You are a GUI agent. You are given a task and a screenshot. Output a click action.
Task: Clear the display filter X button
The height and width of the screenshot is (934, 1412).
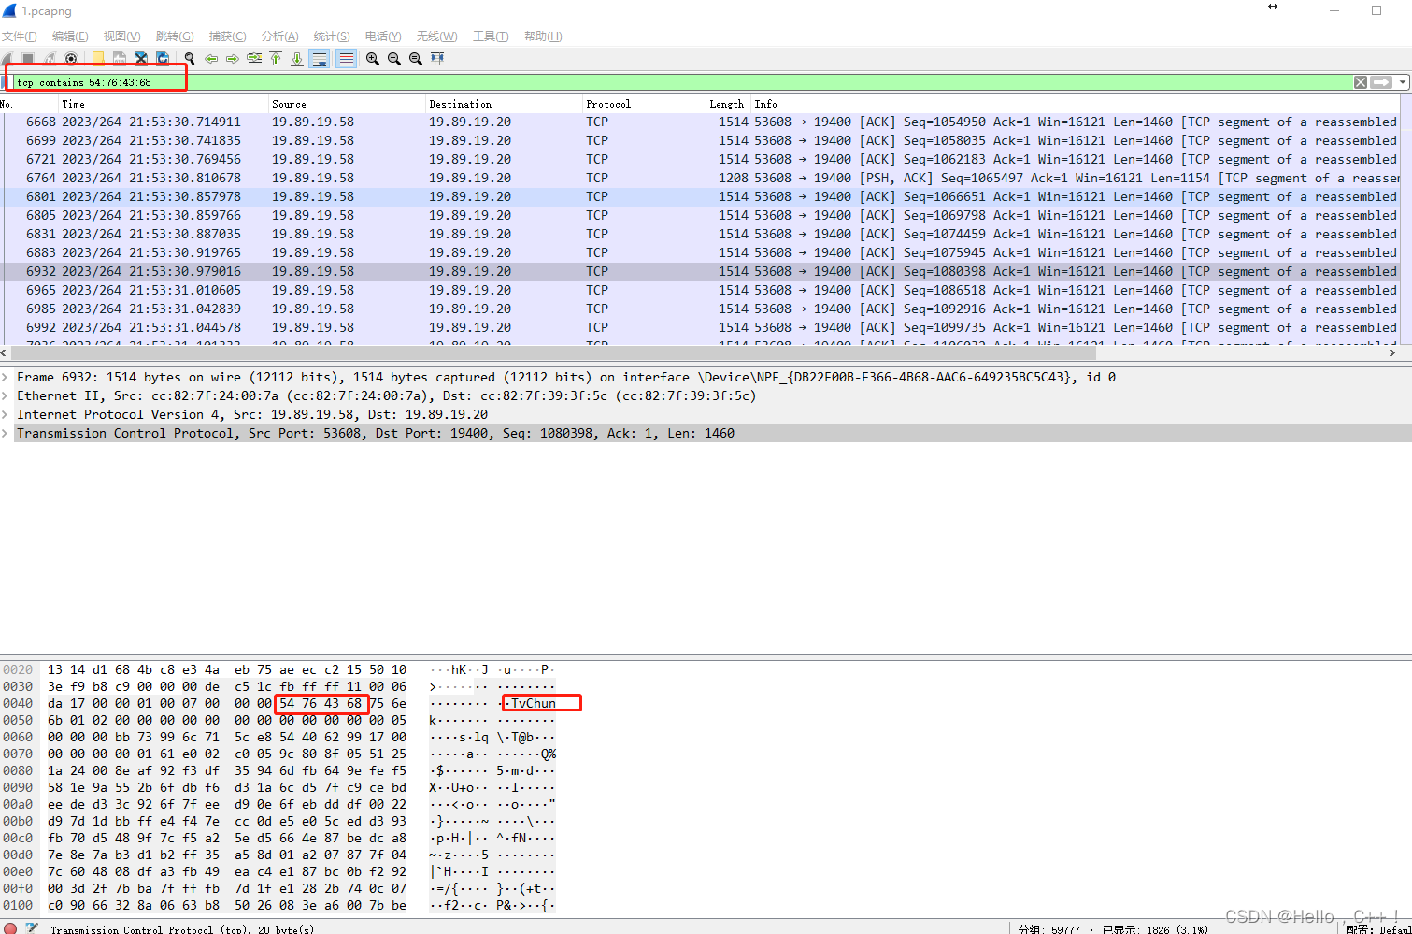[x=1361, y=82]
